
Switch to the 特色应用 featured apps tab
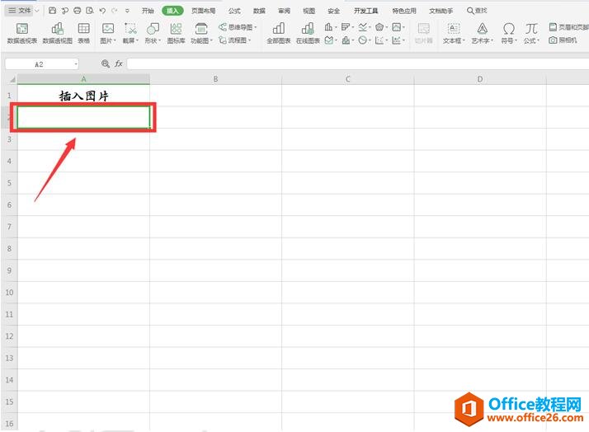pyautogui.click(x=404, y=11)
